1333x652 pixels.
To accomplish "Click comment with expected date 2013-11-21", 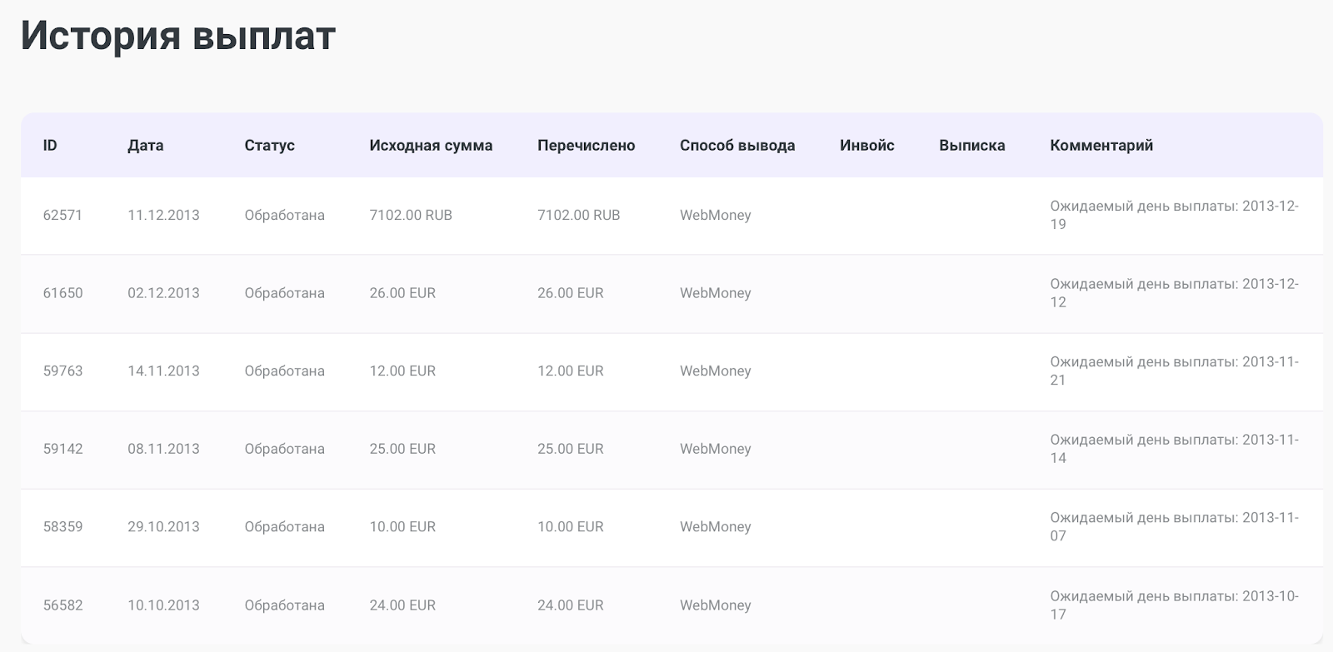I will tap(1175, 371).
